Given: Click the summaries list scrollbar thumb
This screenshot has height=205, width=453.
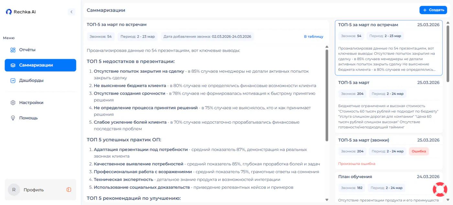Looking at the screenshot, I should [448, 54].
